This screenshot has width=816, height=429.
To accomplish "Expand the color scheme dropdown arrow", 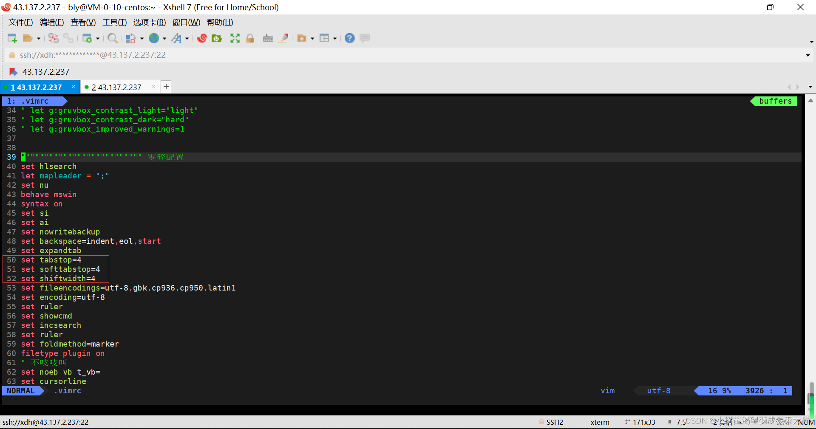I will [142, 39].
